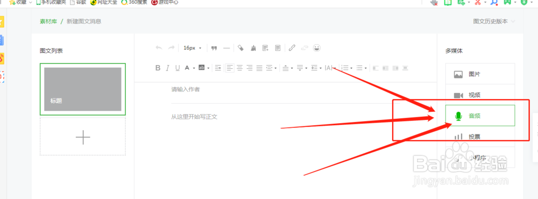
Task: Click the line height icon
Action: (x=314, y=68)
